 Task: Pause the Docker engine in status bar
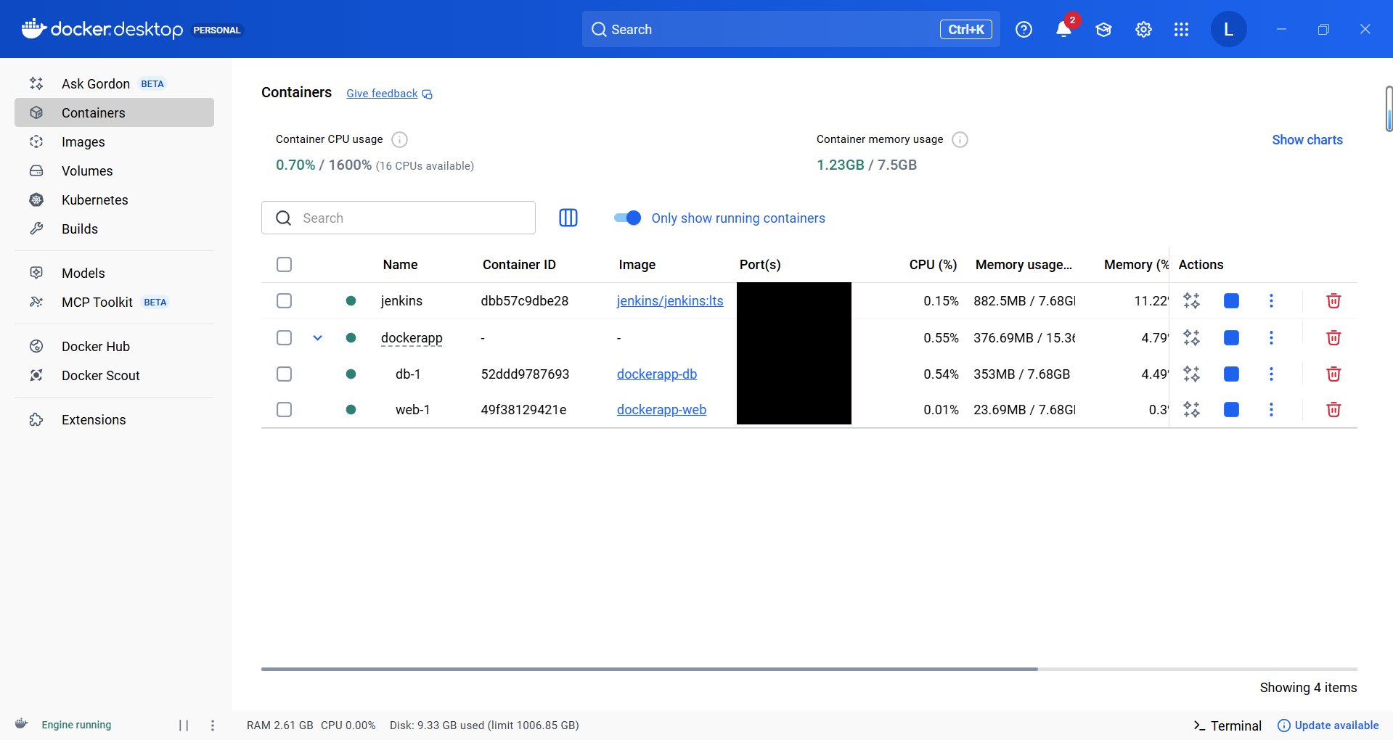point(184,725)
